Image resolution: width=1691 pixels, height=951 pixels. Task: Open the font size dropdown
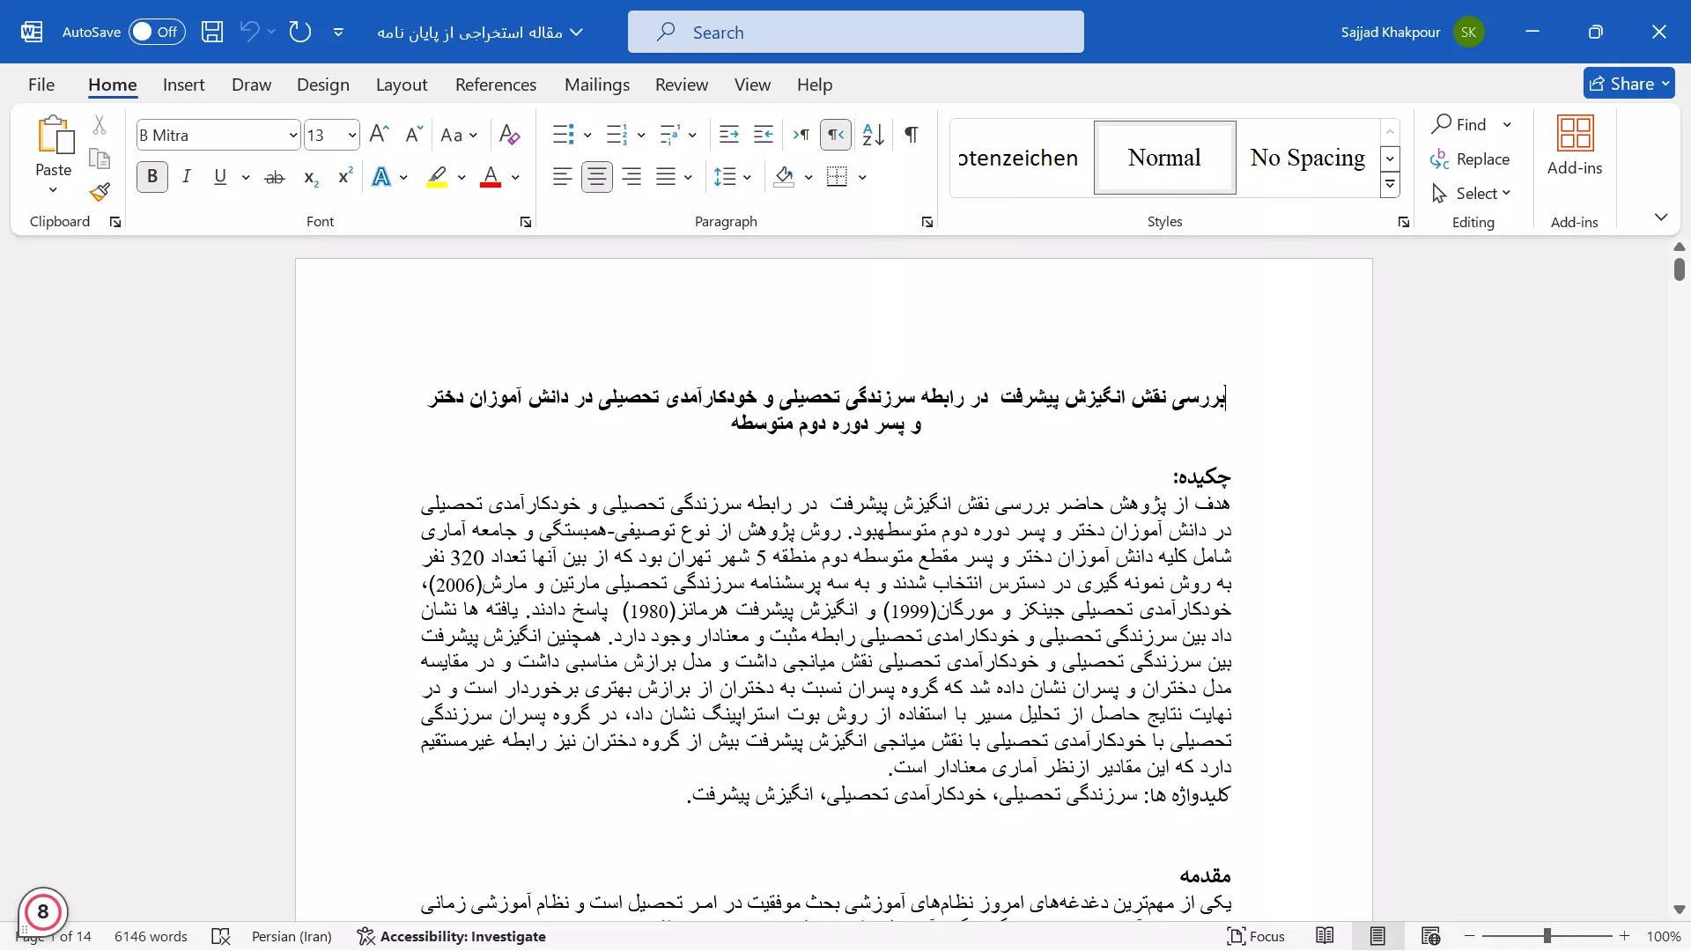click(x=351, y=135)
